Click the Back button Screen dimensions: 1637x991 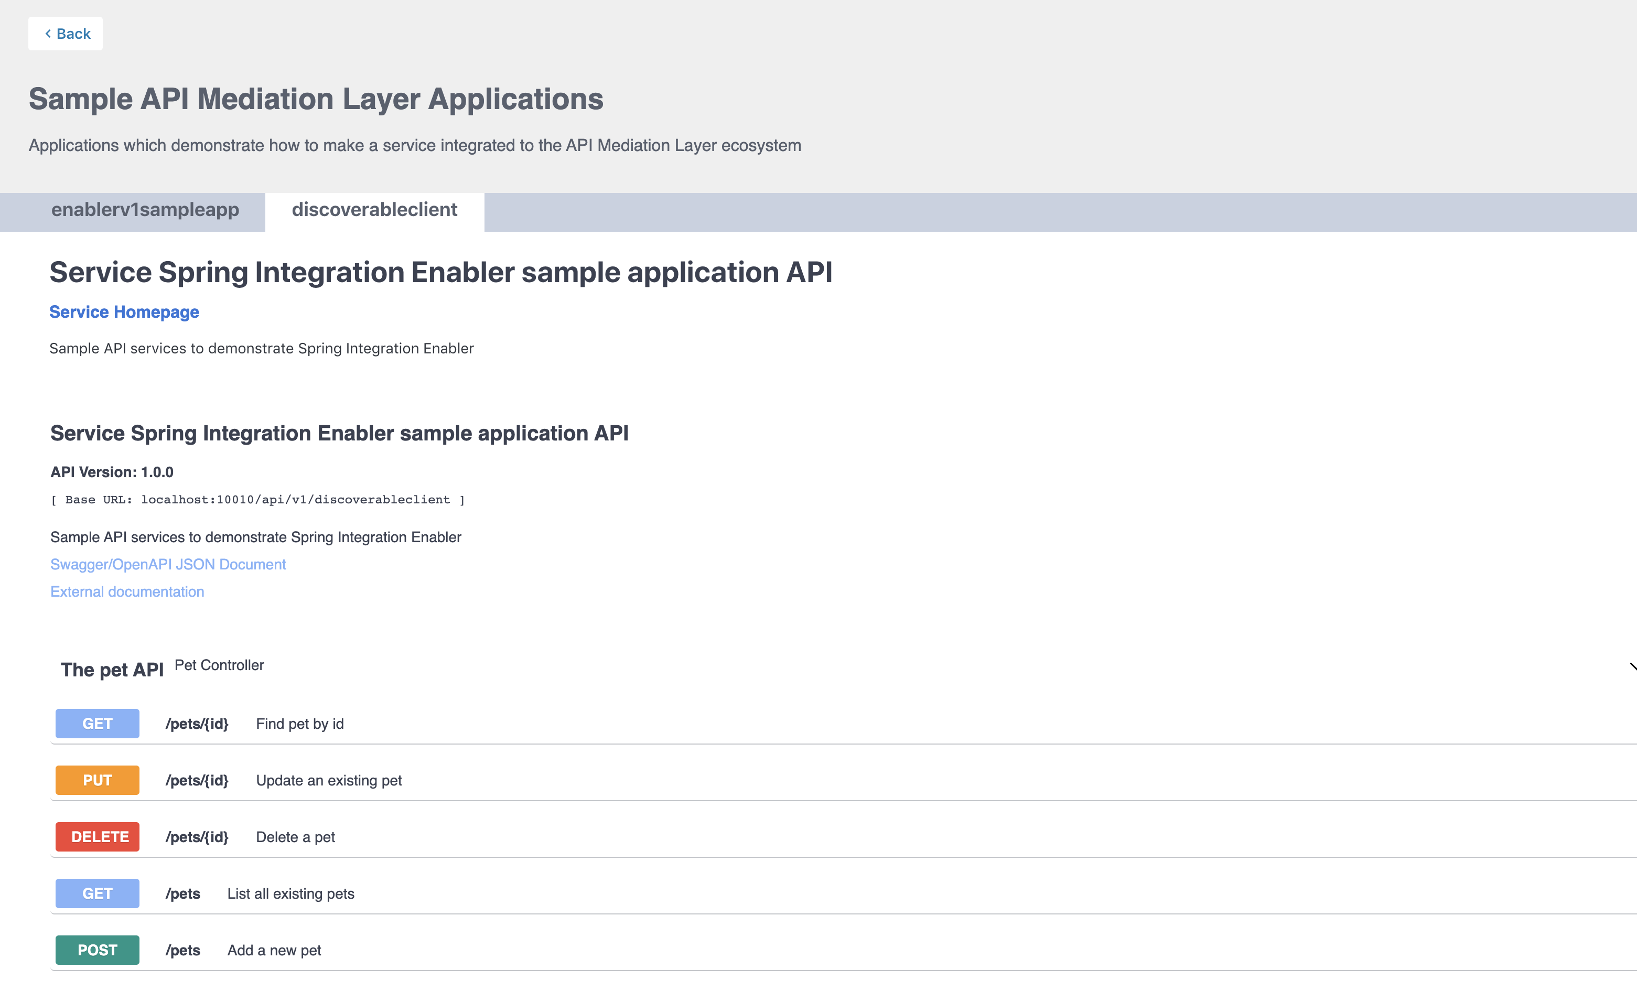(65, 33)
